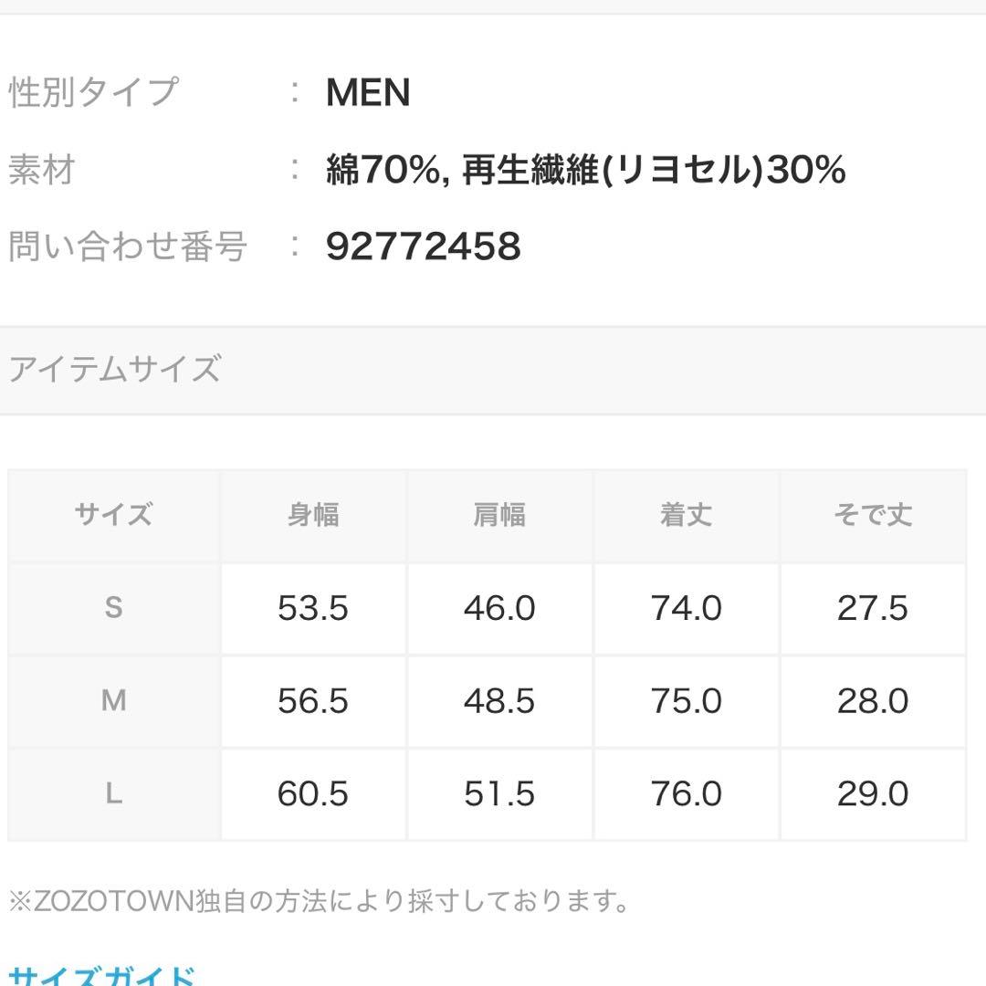Select size S row label
Image resolution: width=986 pixels, height=986 pixels.
(x=113, y=608)
